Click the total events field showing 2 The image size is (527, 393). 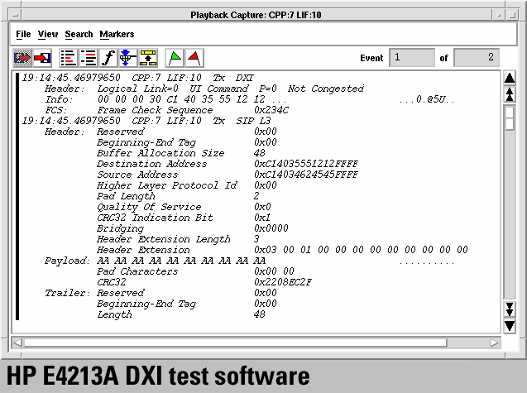pyautogui.click(x=477, y=58)
